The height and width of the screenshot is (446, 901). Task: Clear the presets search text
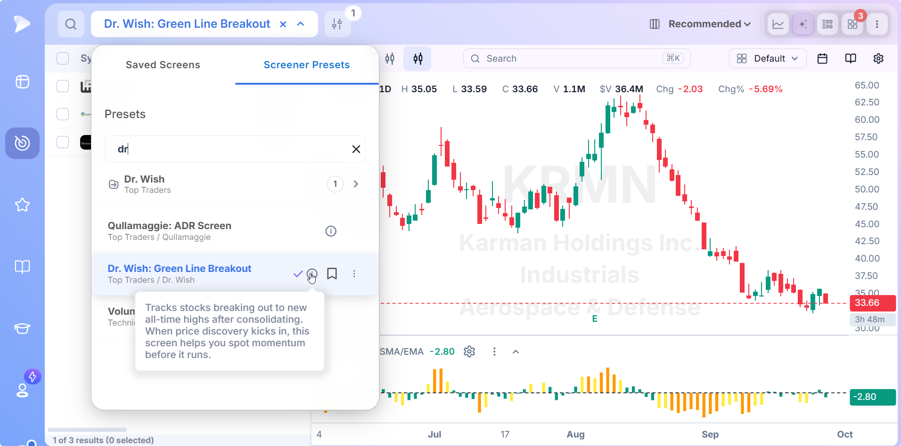(x=356, y=149)
